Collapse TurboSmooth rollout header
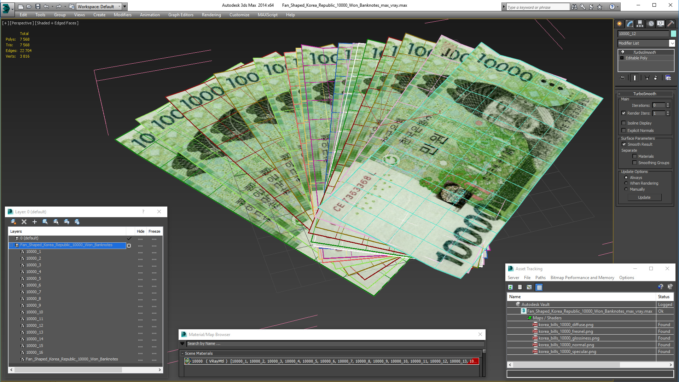The image size is (679, 382). [644, 94]
